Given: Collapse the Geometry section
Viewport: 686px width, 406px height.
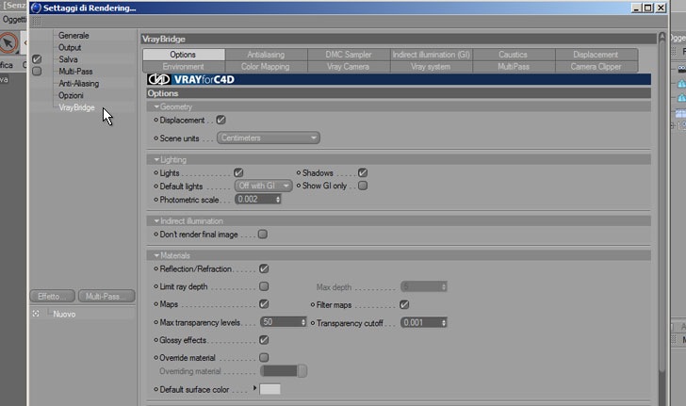Looking at the screenshot, I should [156, 106].
